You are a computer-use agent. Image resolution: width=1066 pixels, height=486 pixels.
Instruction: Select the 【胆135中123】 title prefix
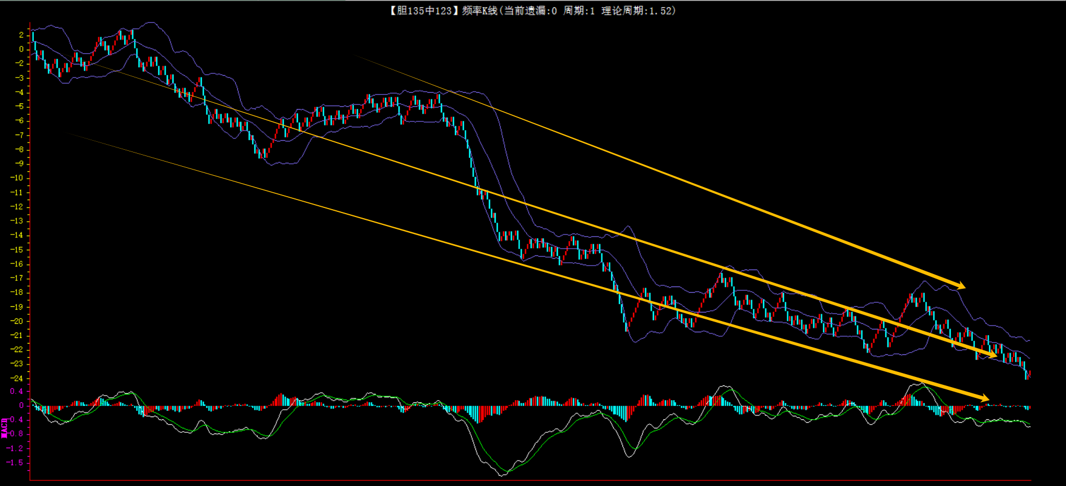click(421, 11)
